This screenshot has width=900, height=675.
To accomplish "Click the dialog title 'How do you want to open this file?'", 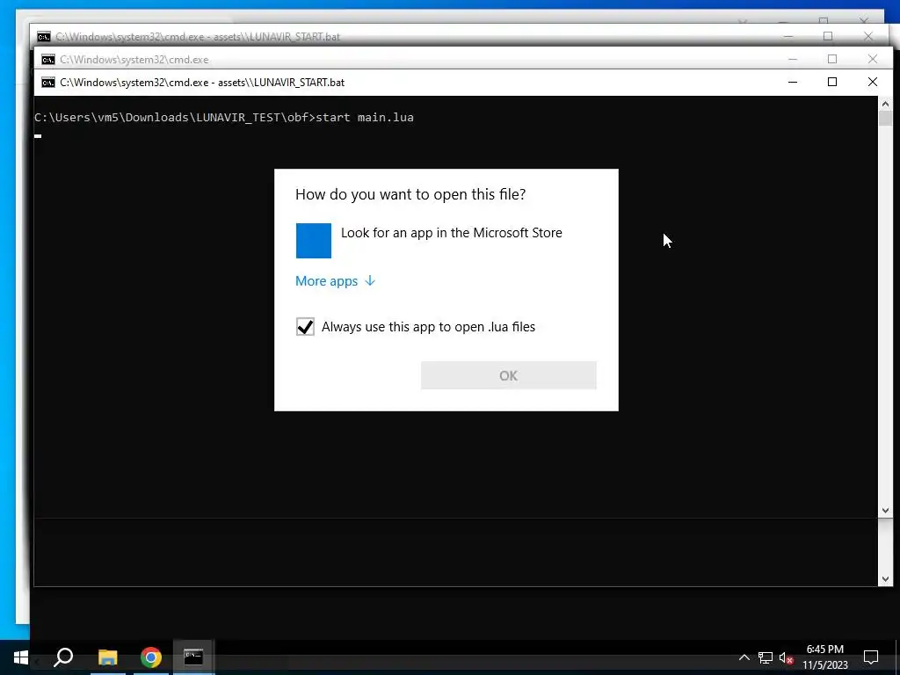I will pos(410,194).
